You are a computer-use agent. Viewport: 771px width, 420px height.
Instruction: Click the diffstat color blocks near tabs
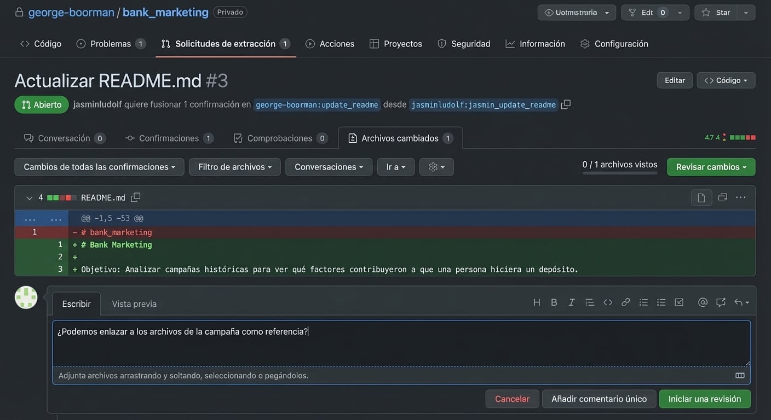click(743, 137)
